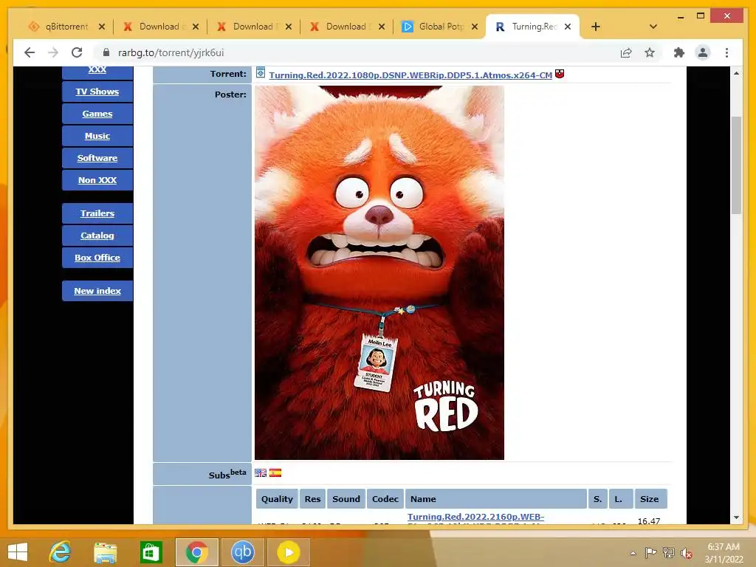The height and width of the screenshot is (567, 756).
Task: Click the scrollbar down arrow
Action: 736,518
